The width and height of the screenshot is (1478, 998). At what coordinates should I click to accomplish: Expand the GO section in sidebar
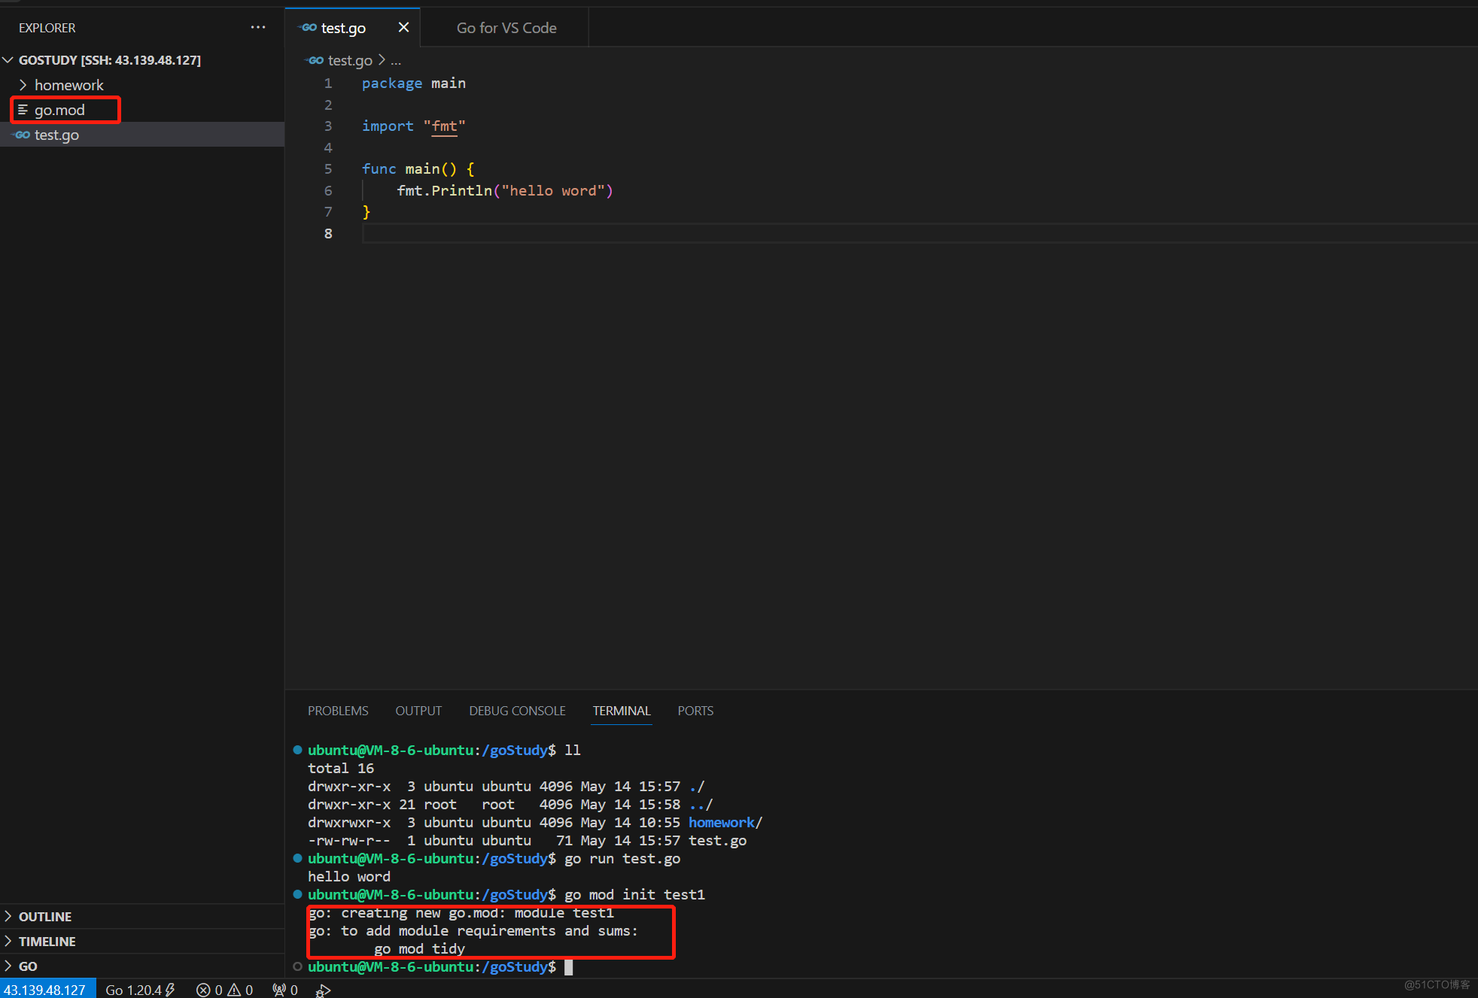(x=142, y=966)
